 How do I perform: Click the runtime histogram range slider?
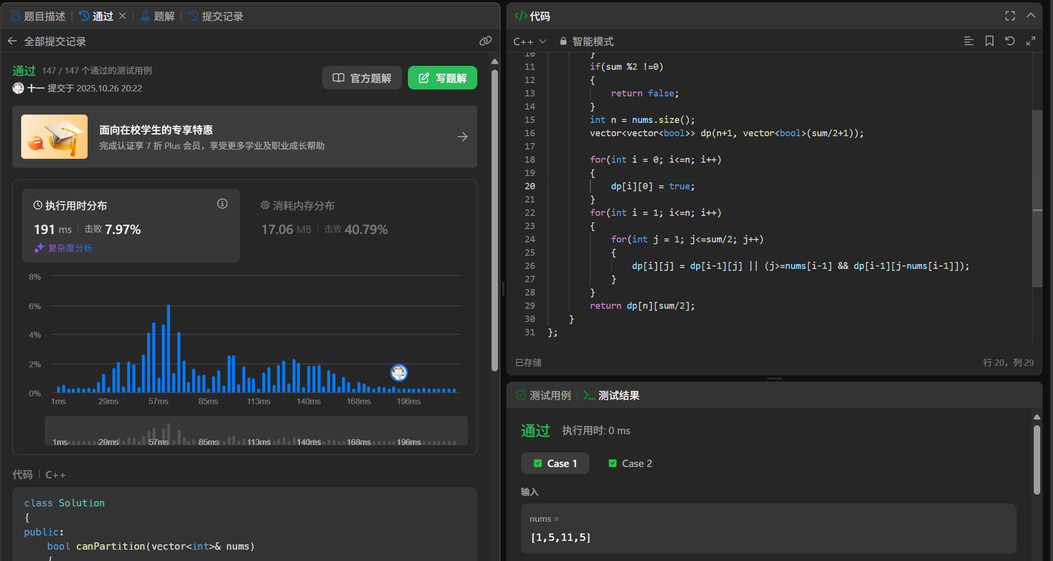point(256,431)
